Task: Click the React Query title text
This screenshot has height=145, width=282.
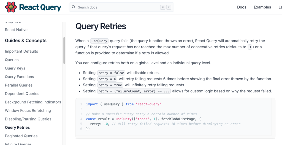Action: pos(40,7)
